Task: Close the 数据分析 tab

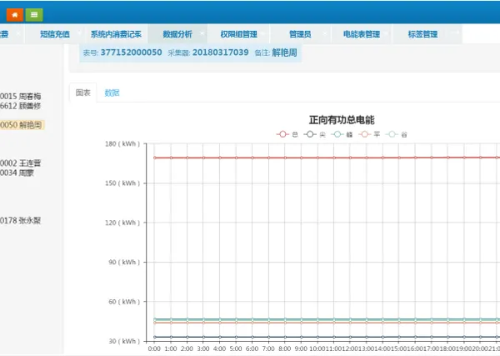Action: 202,33
